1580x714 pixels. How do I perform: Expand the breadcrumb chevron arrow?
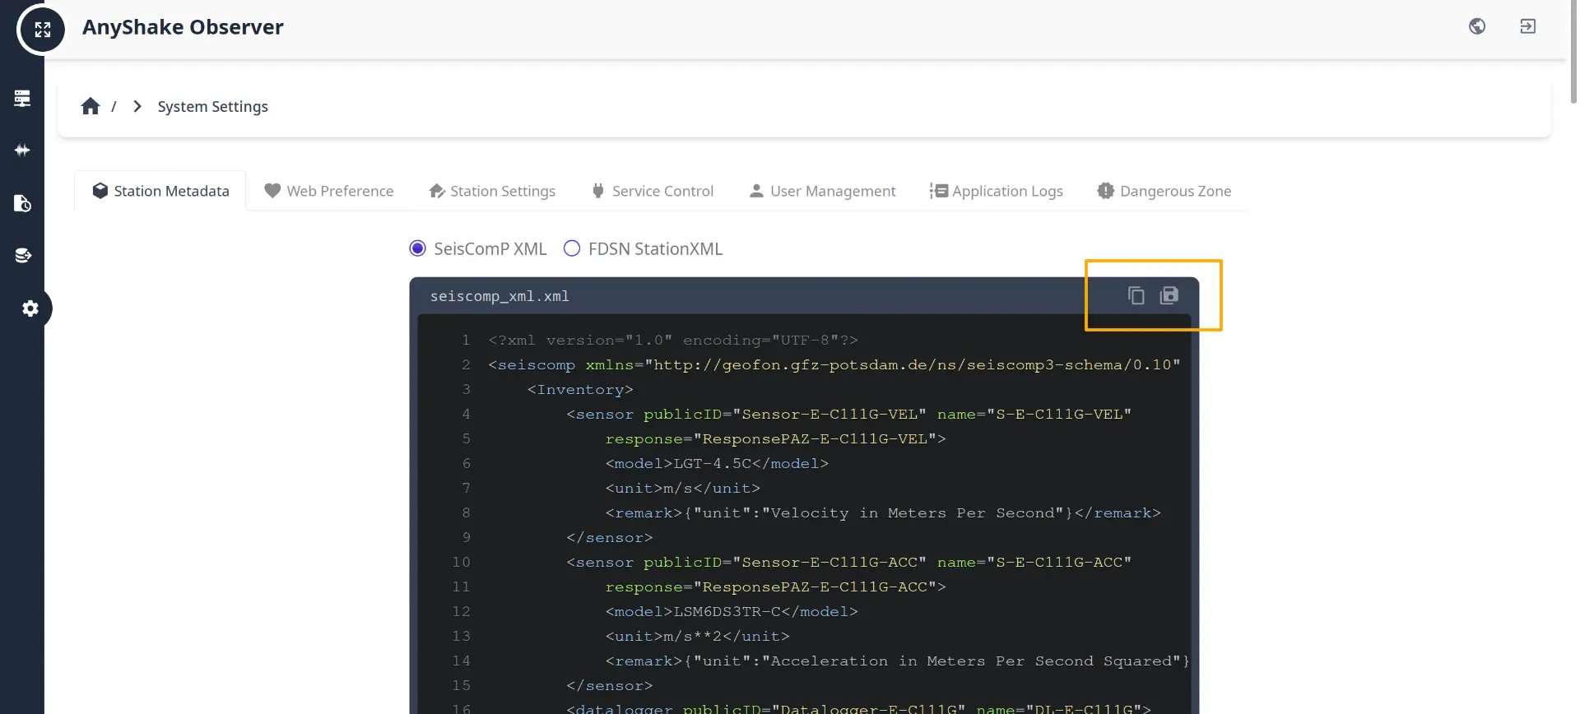pyautogui.click(x=137, y=106)
